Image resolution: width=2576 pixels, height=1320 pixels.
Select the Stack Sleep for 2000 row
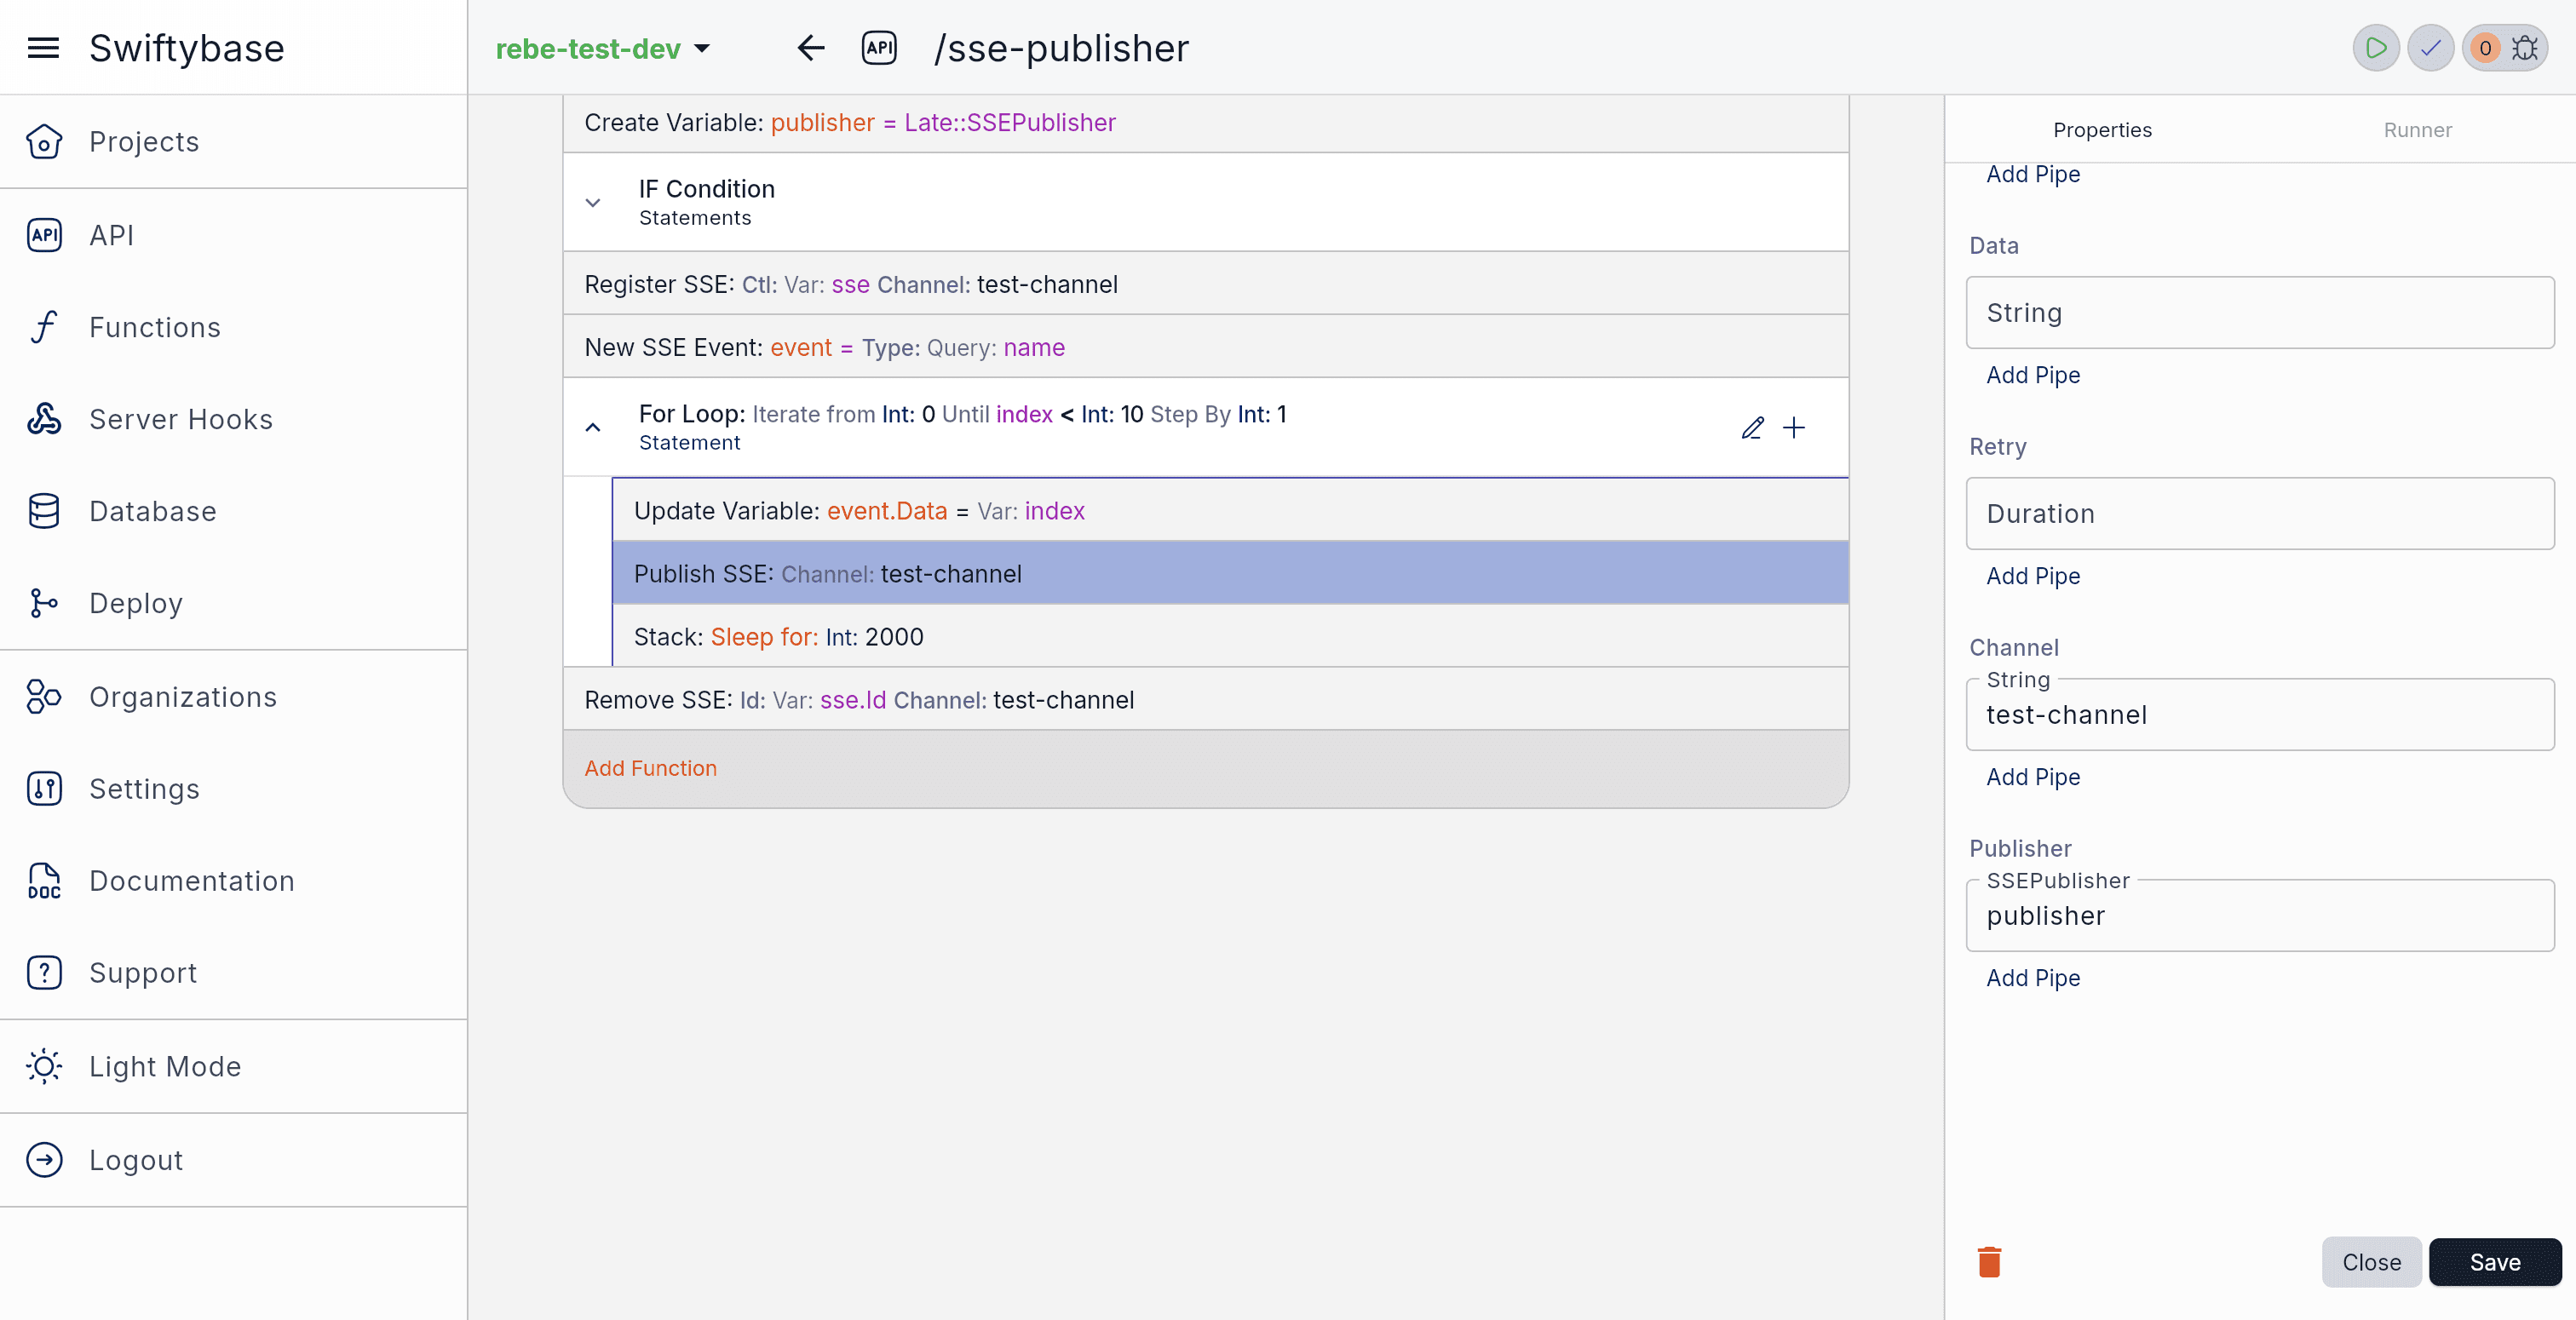coord(1230,637)
